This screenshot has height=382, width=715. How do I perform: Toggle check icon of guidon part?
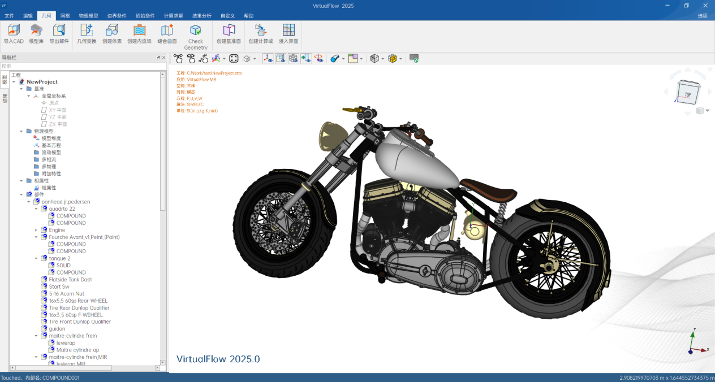(x=44, y=329)
